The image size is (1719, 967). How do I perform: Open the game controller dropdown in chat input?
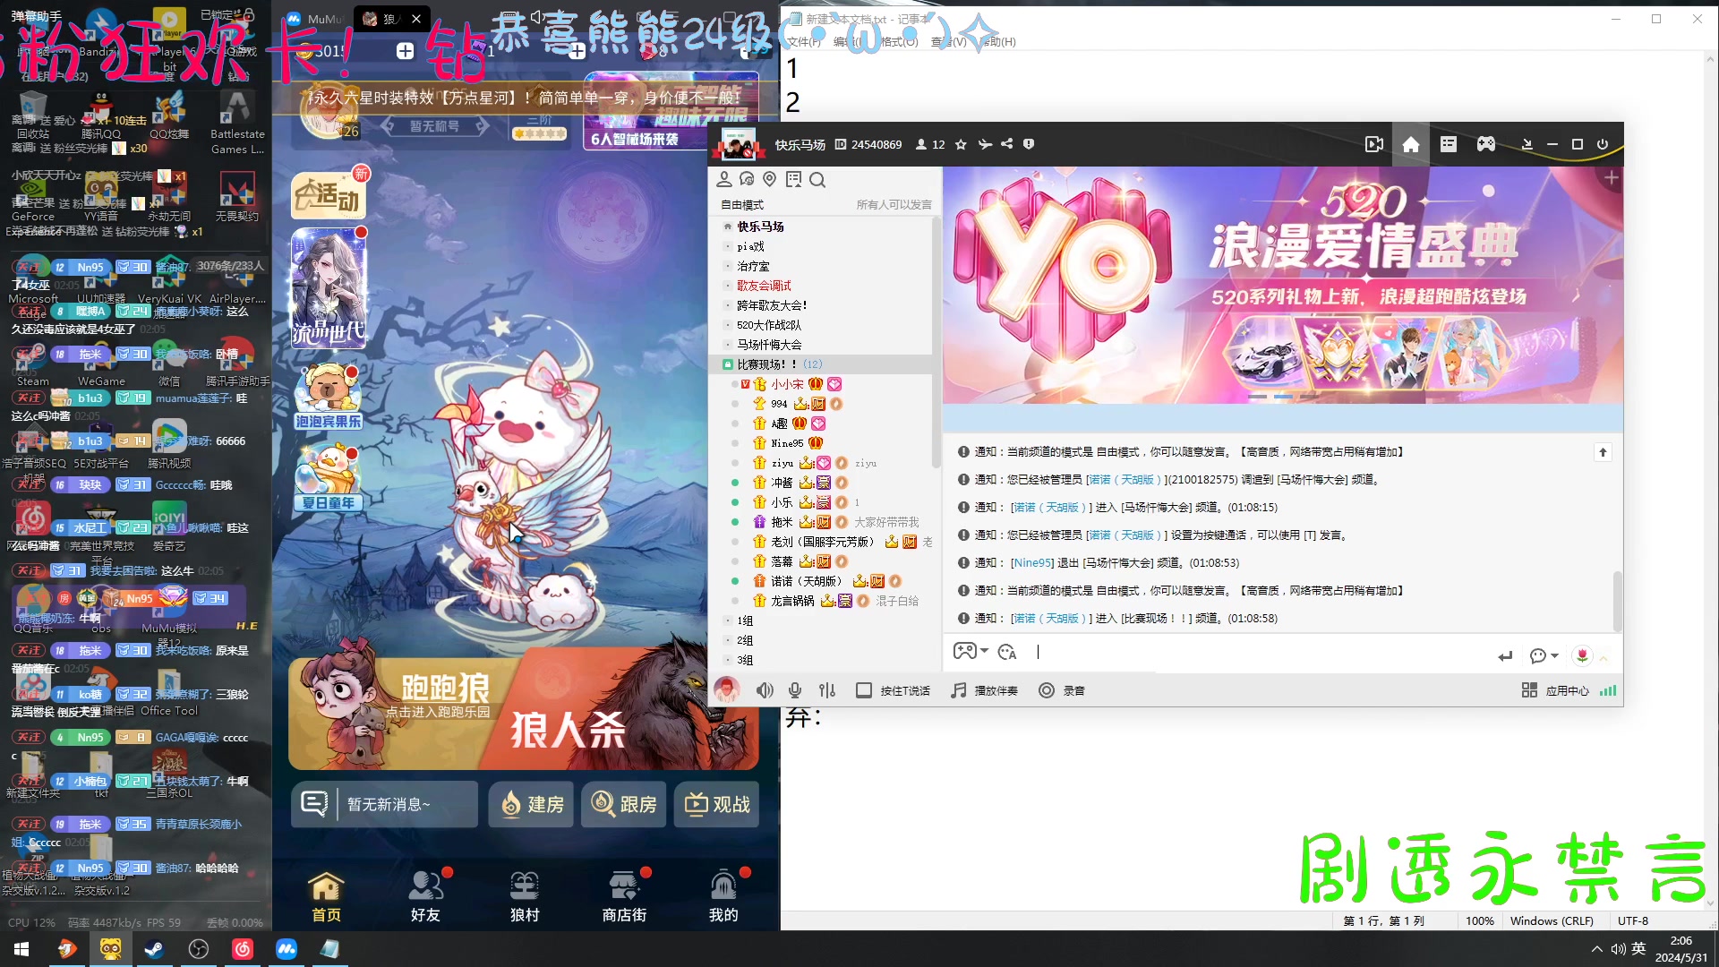click(971, 651)
